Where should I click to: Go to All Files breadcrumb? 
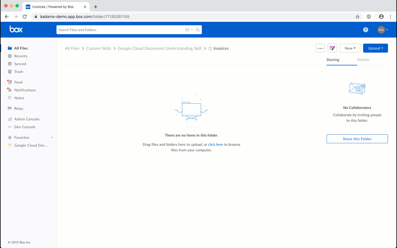(72, 48)
